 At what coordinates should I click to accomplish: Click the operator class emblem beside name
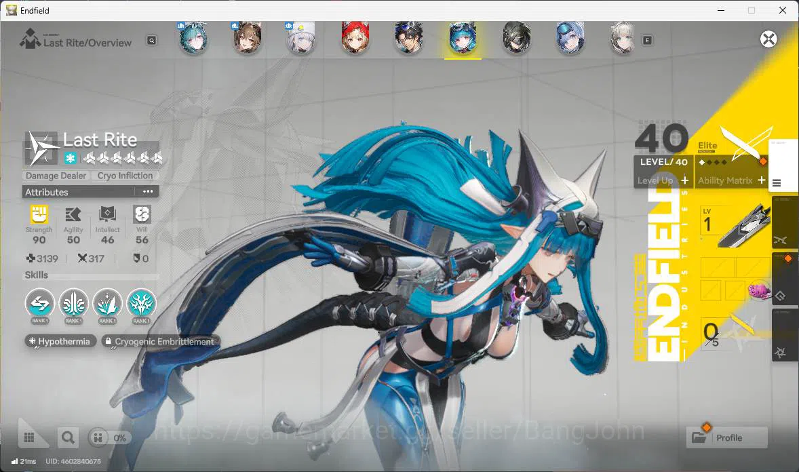click(41, 148)
